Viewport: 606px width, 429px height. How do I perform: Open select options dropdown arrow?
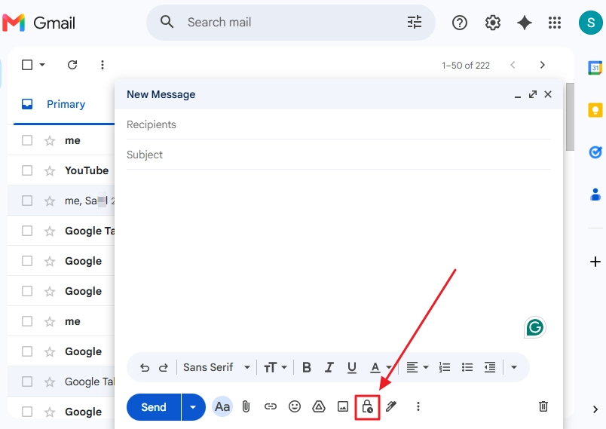[x=42, y=65]
